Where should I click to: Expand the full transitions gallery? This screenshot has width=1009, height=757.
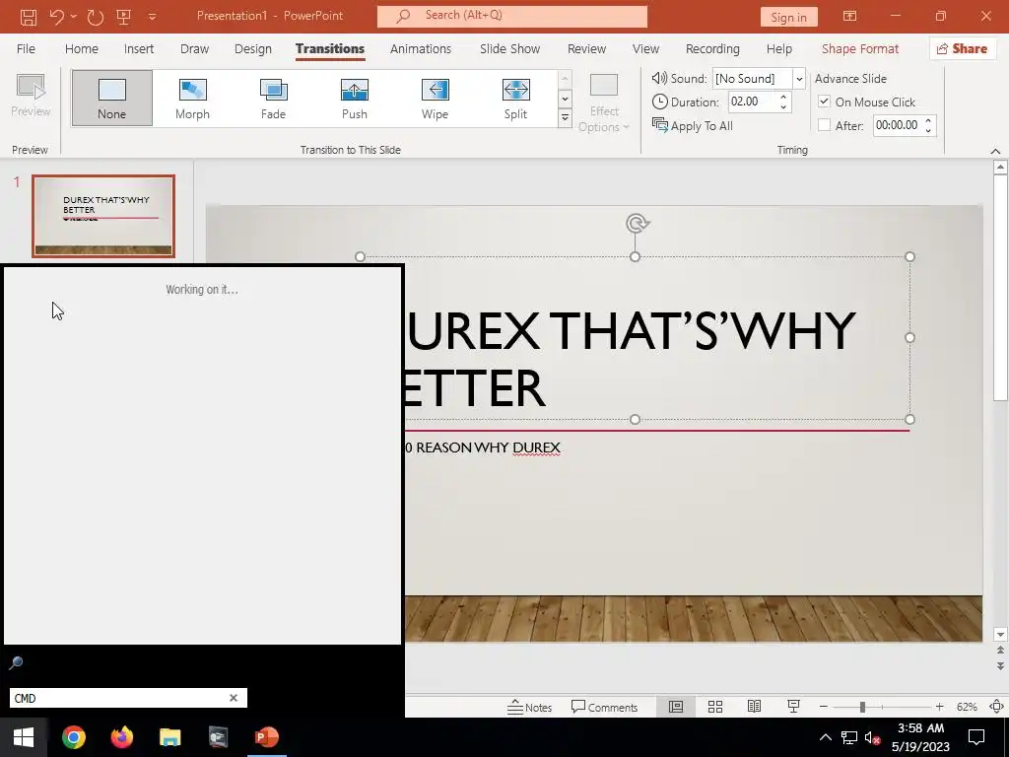565,118
